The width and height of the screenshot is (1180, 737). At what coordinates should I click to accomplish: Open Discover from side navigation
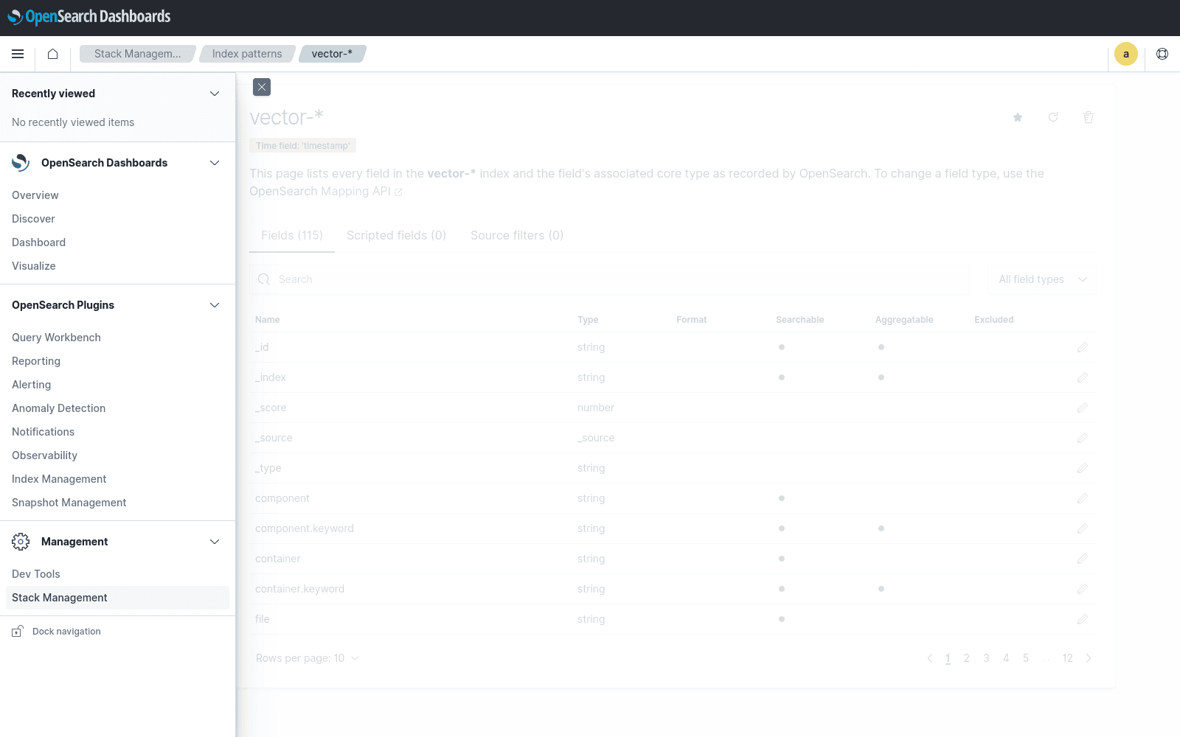[33, 219]
